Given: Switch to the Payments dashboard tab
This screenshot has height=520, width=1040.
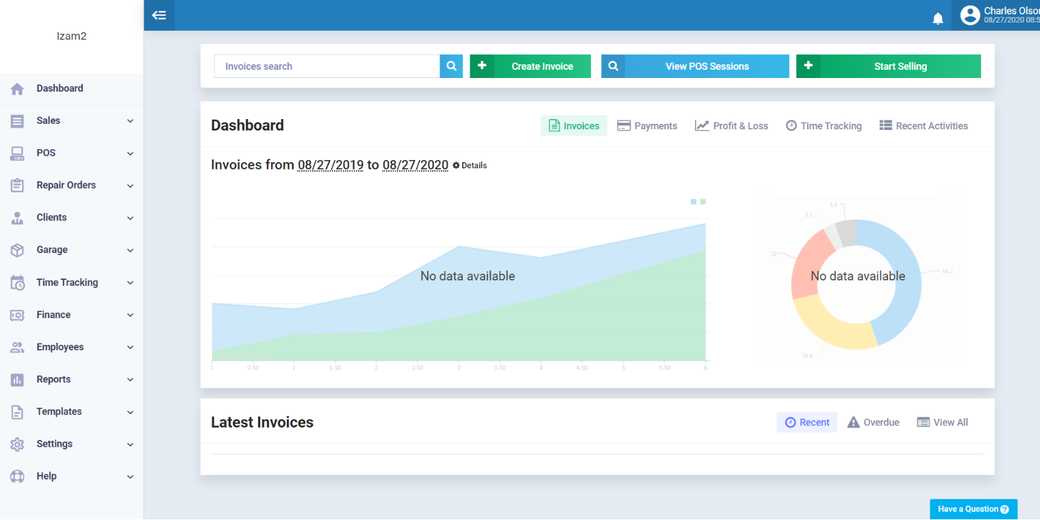Looking at the screenshot, I should [x=647, y=126].
